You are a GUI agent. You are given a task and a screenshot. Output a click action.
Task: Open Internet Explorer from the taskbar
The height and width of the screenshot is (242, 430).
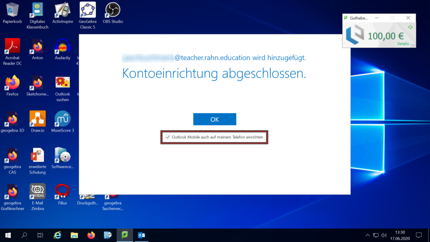tap(58, 235)
